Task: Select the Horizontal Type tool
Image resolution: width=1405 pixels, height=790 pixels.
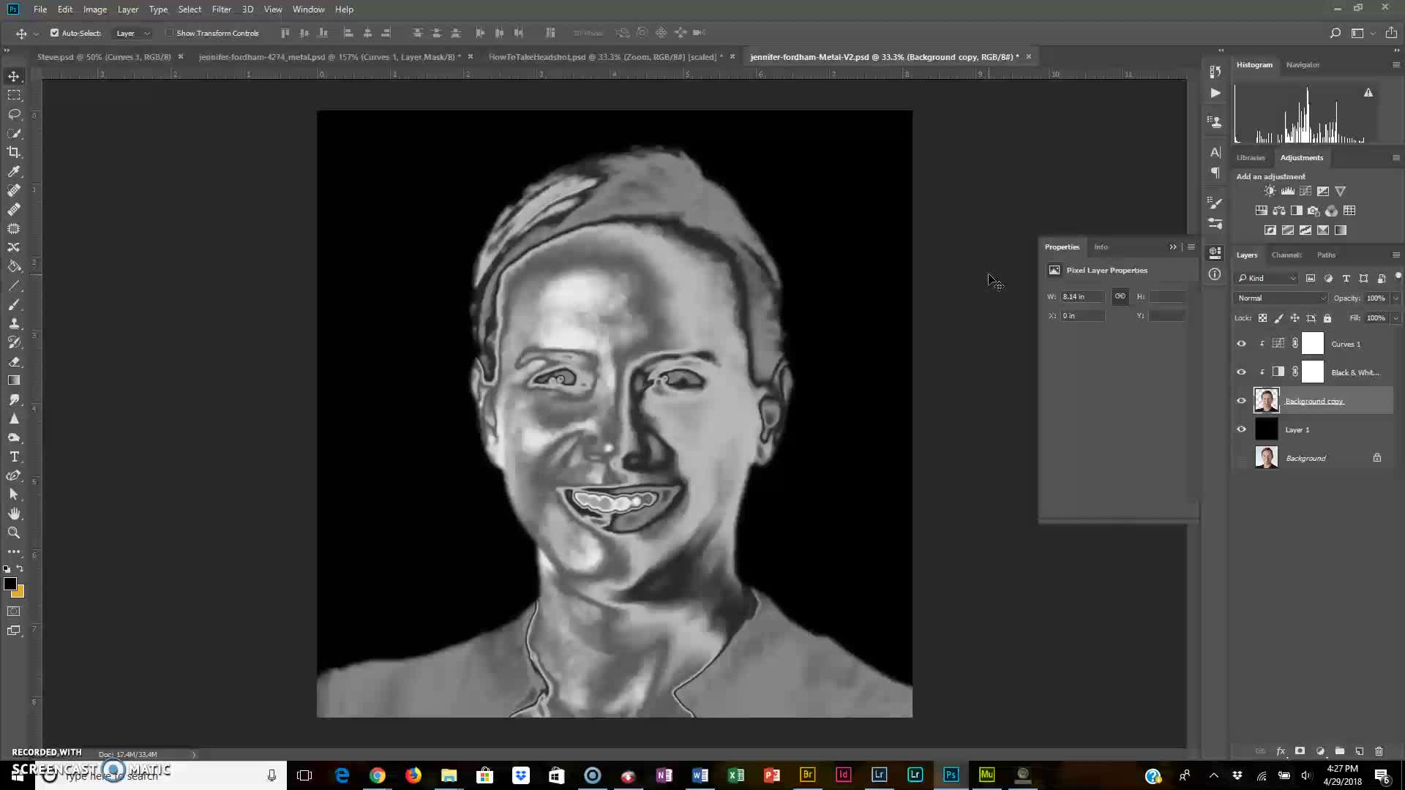Action: tap(14, 456)
